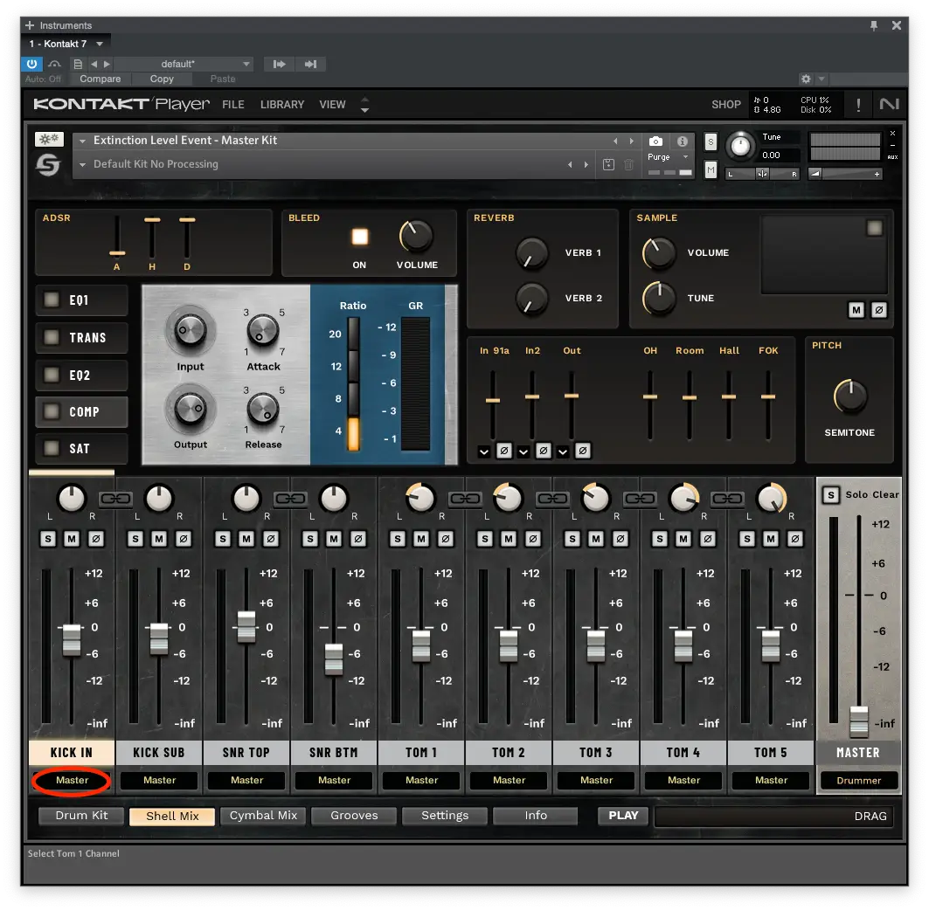Click the Room mic fader
The width and height of the screenshot is (929, 910).
click(689, 397)
